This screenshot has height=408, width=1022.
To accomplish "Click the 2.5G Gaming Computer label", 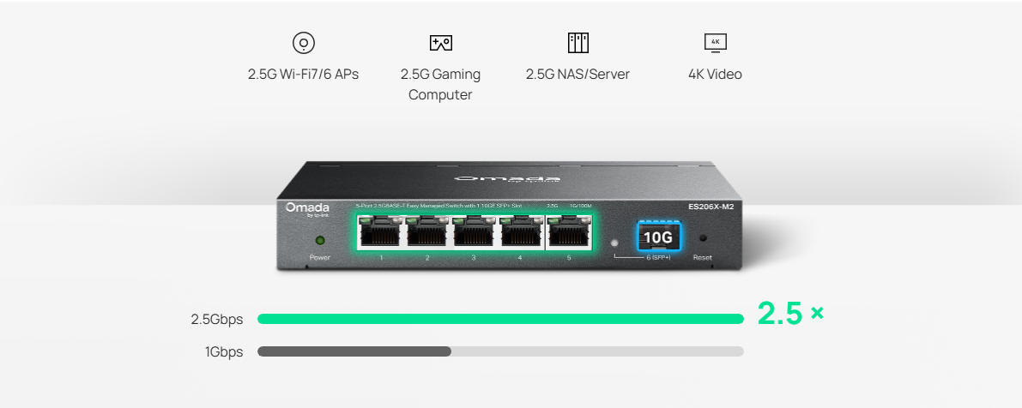I will (440, 85).
